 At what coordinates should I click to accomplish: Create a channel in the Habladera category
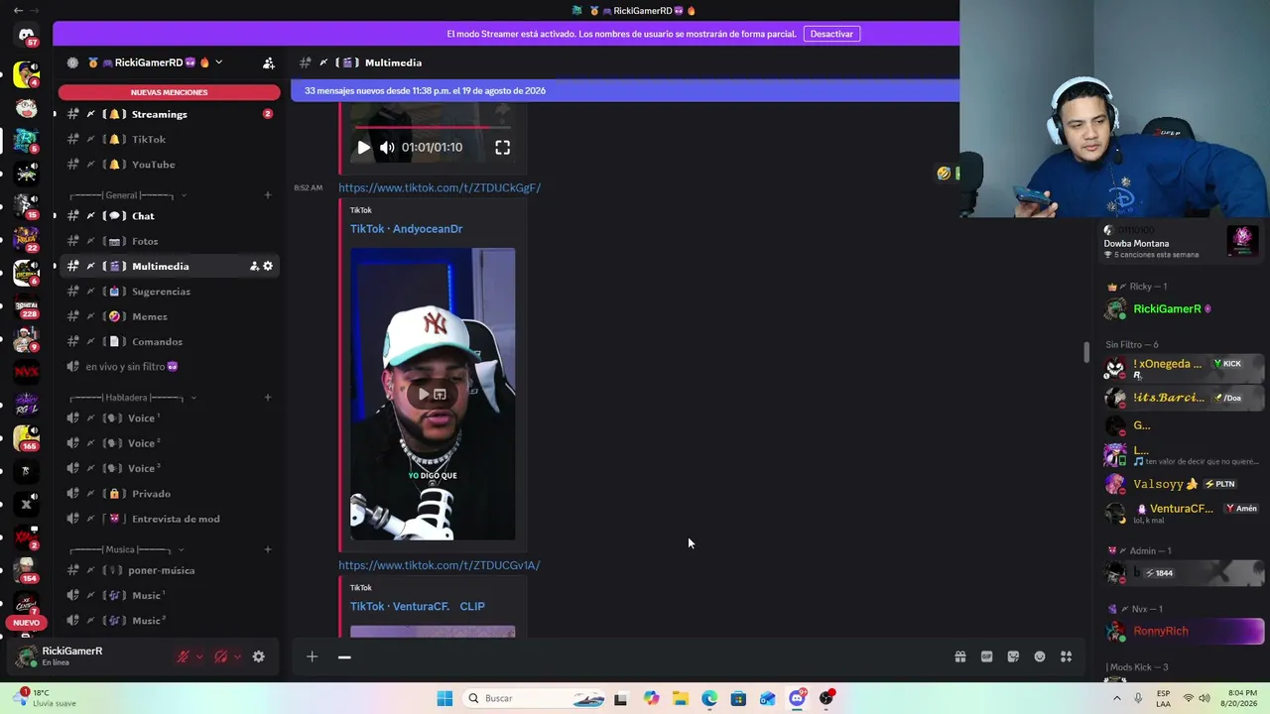coord(268,398)
